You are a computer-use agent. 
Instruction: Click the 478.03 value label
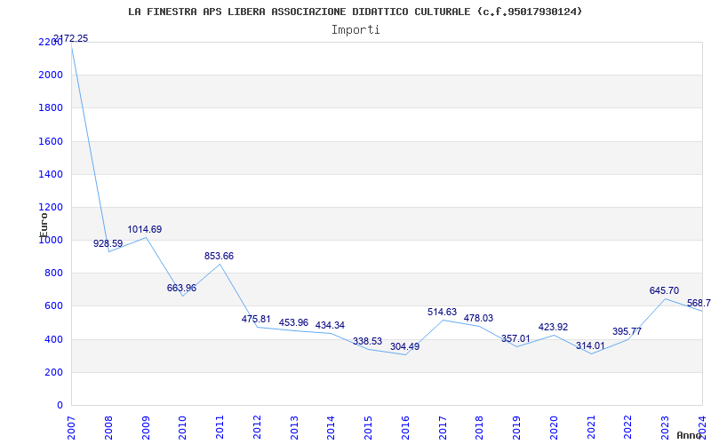coord(478,318)
